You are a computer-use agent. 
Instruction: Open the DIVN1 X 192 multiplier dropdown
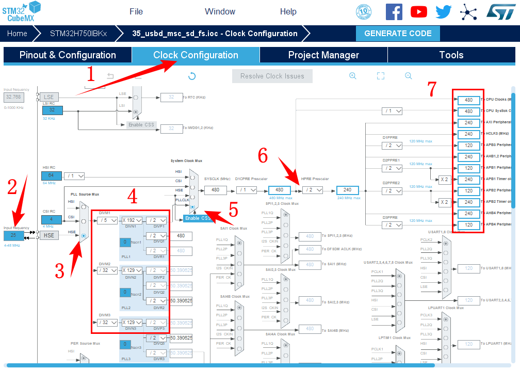point(132,220)
